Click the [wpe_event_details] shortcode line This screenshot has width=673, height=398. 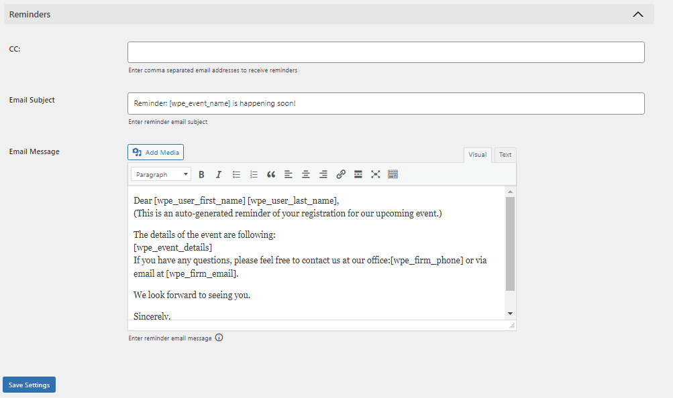[x=172, y=248]
